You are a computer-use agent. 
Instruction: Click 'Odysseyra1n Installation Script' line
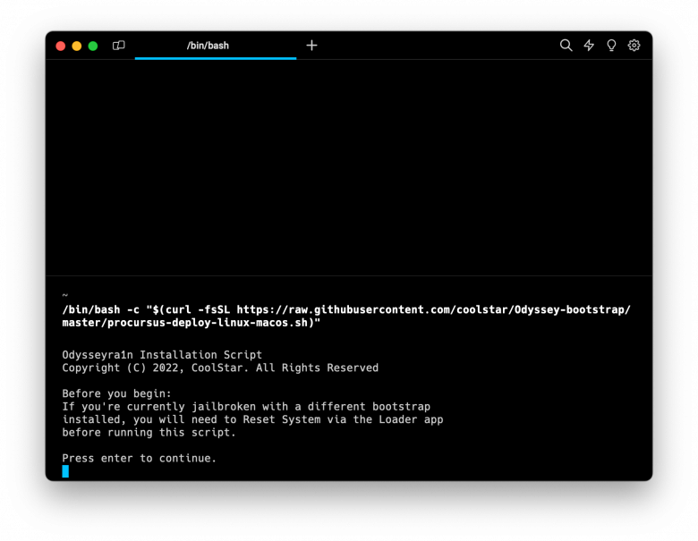pos(162,355)
